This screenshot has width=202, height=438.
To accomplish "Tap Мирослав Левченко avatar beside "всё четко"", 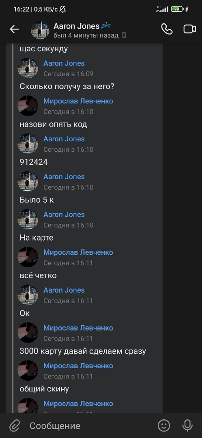I will 28,257.
